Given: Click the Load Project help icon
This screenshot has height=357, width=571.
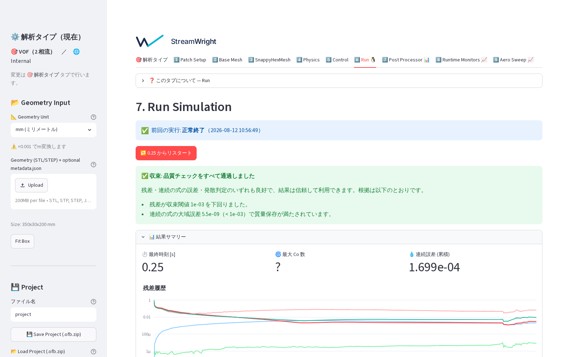Looking at the screenshot, I should coord(94,352).
